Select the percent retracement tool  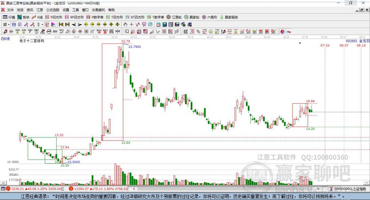198,31
